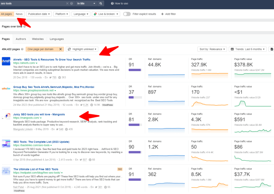The height and width of the screenshot is (194, 274).
Task: Open the export icon at far right
Action: [272, 49]
